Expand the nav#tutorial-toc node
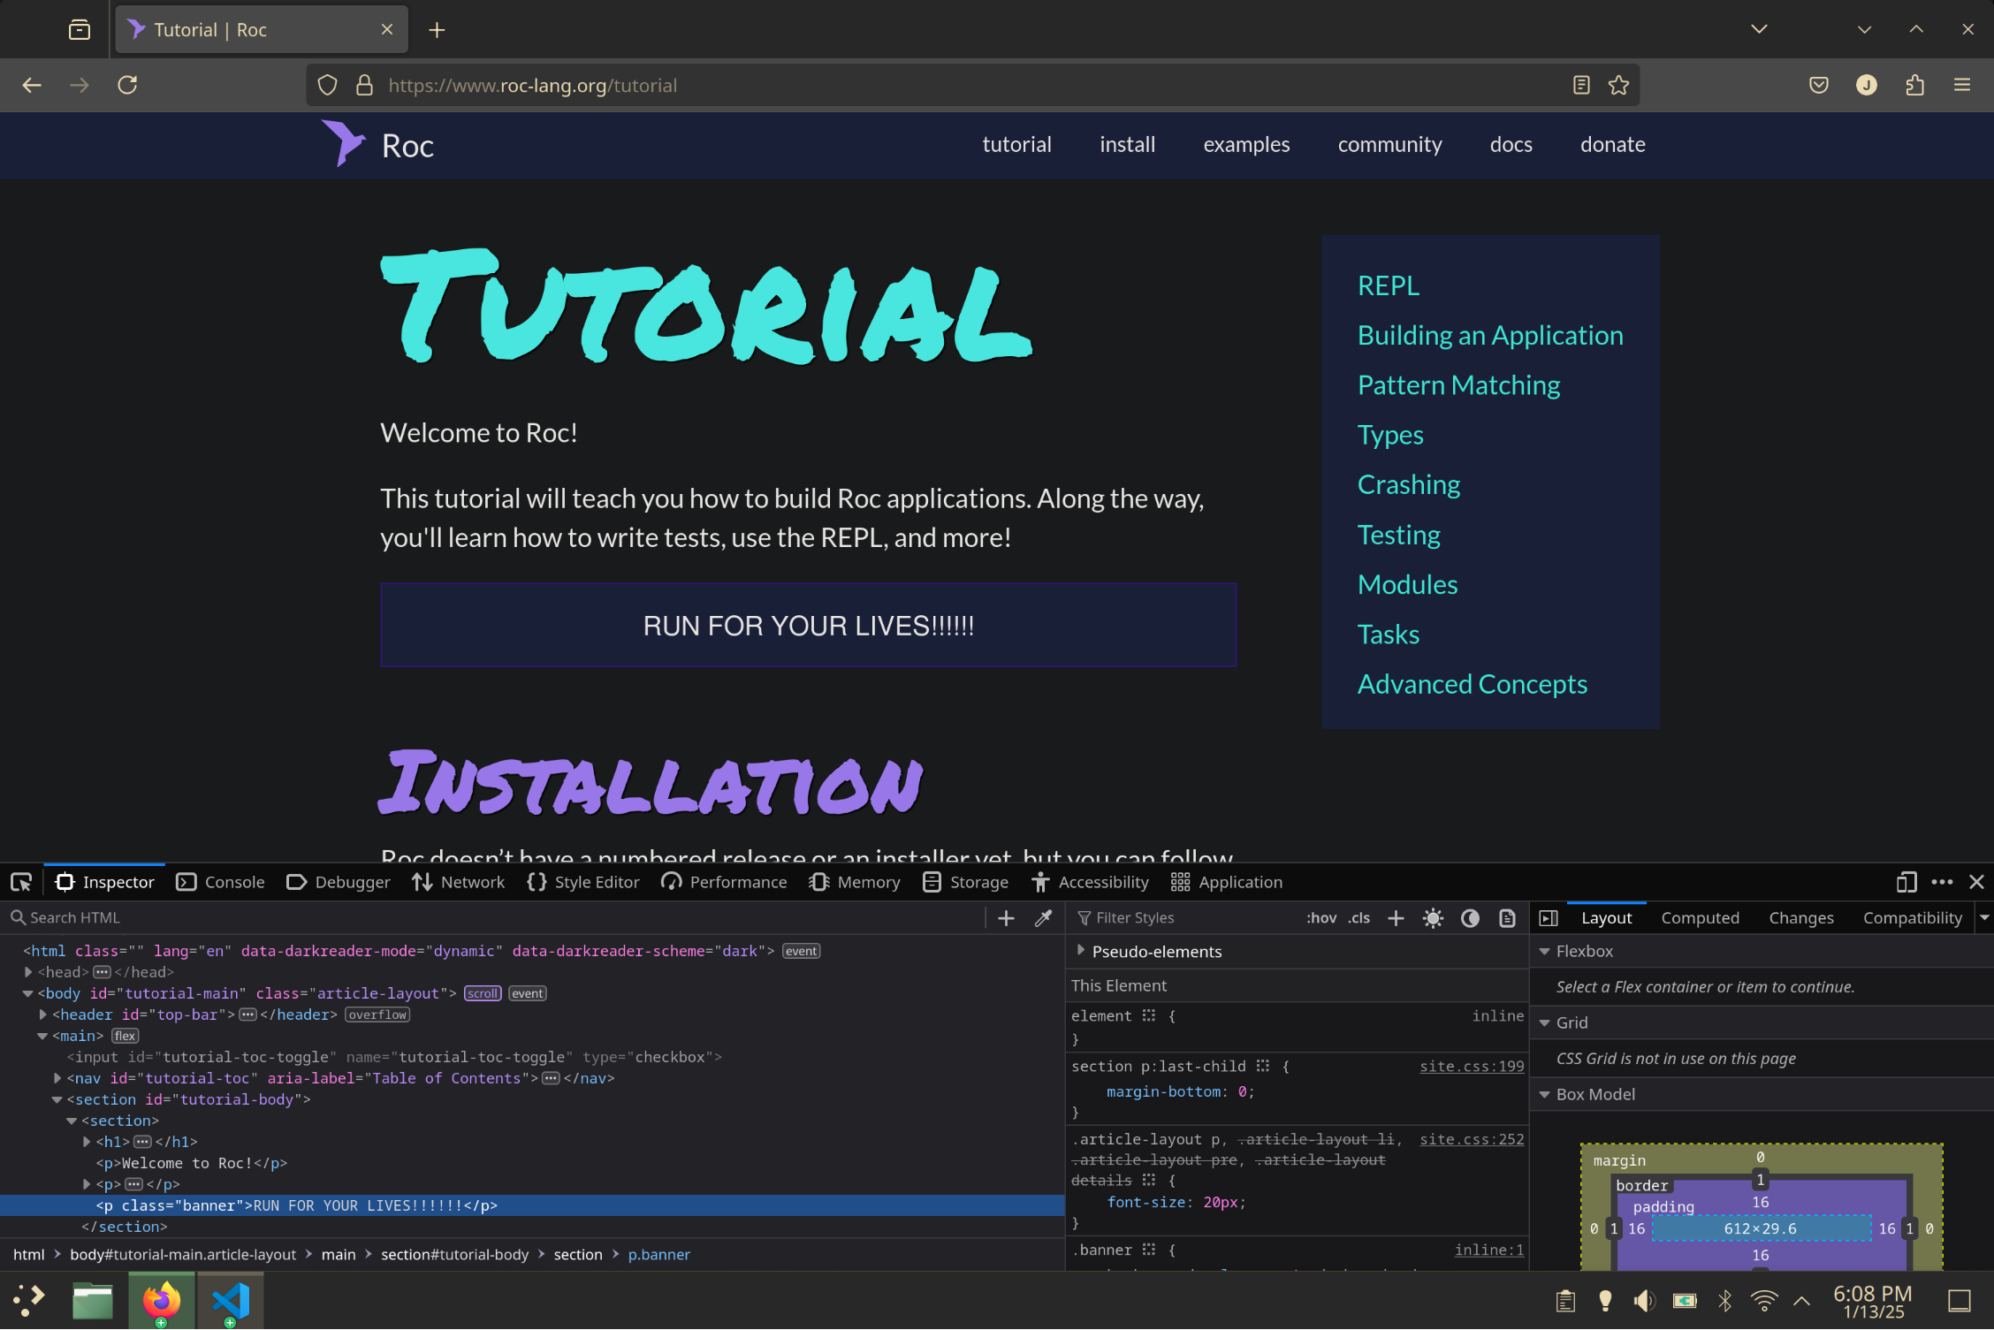The image size is (1994, 1330). 57,1078
